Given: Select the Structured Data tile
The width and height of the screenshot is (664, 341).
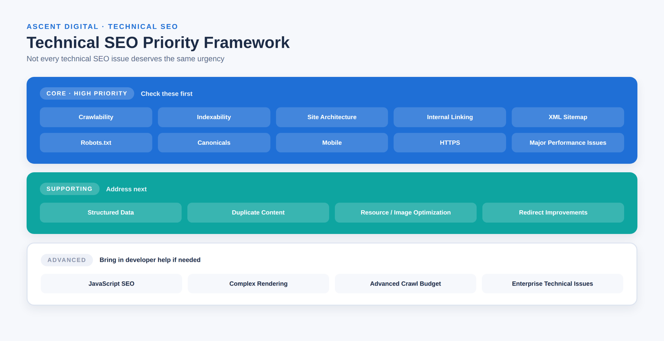Looking at the screenshot, I should pyautogui.click(x=111, y=213).
